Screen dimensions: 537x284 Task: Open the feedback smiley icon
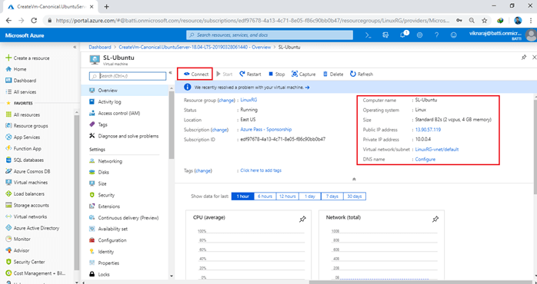454,35
